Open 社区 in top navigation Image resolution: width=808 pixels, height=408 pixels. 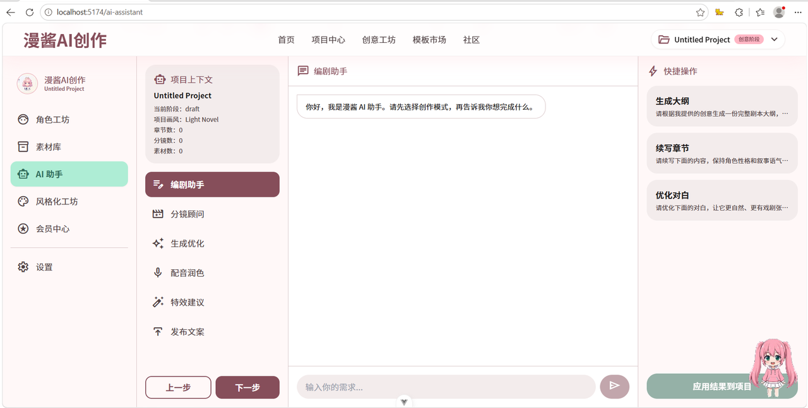(472, 40)
